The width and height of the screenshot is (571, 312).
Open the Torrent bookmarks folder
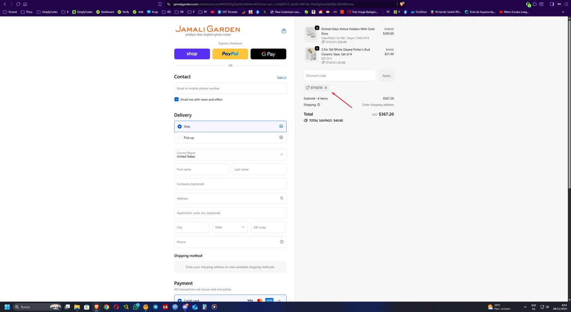10,12
